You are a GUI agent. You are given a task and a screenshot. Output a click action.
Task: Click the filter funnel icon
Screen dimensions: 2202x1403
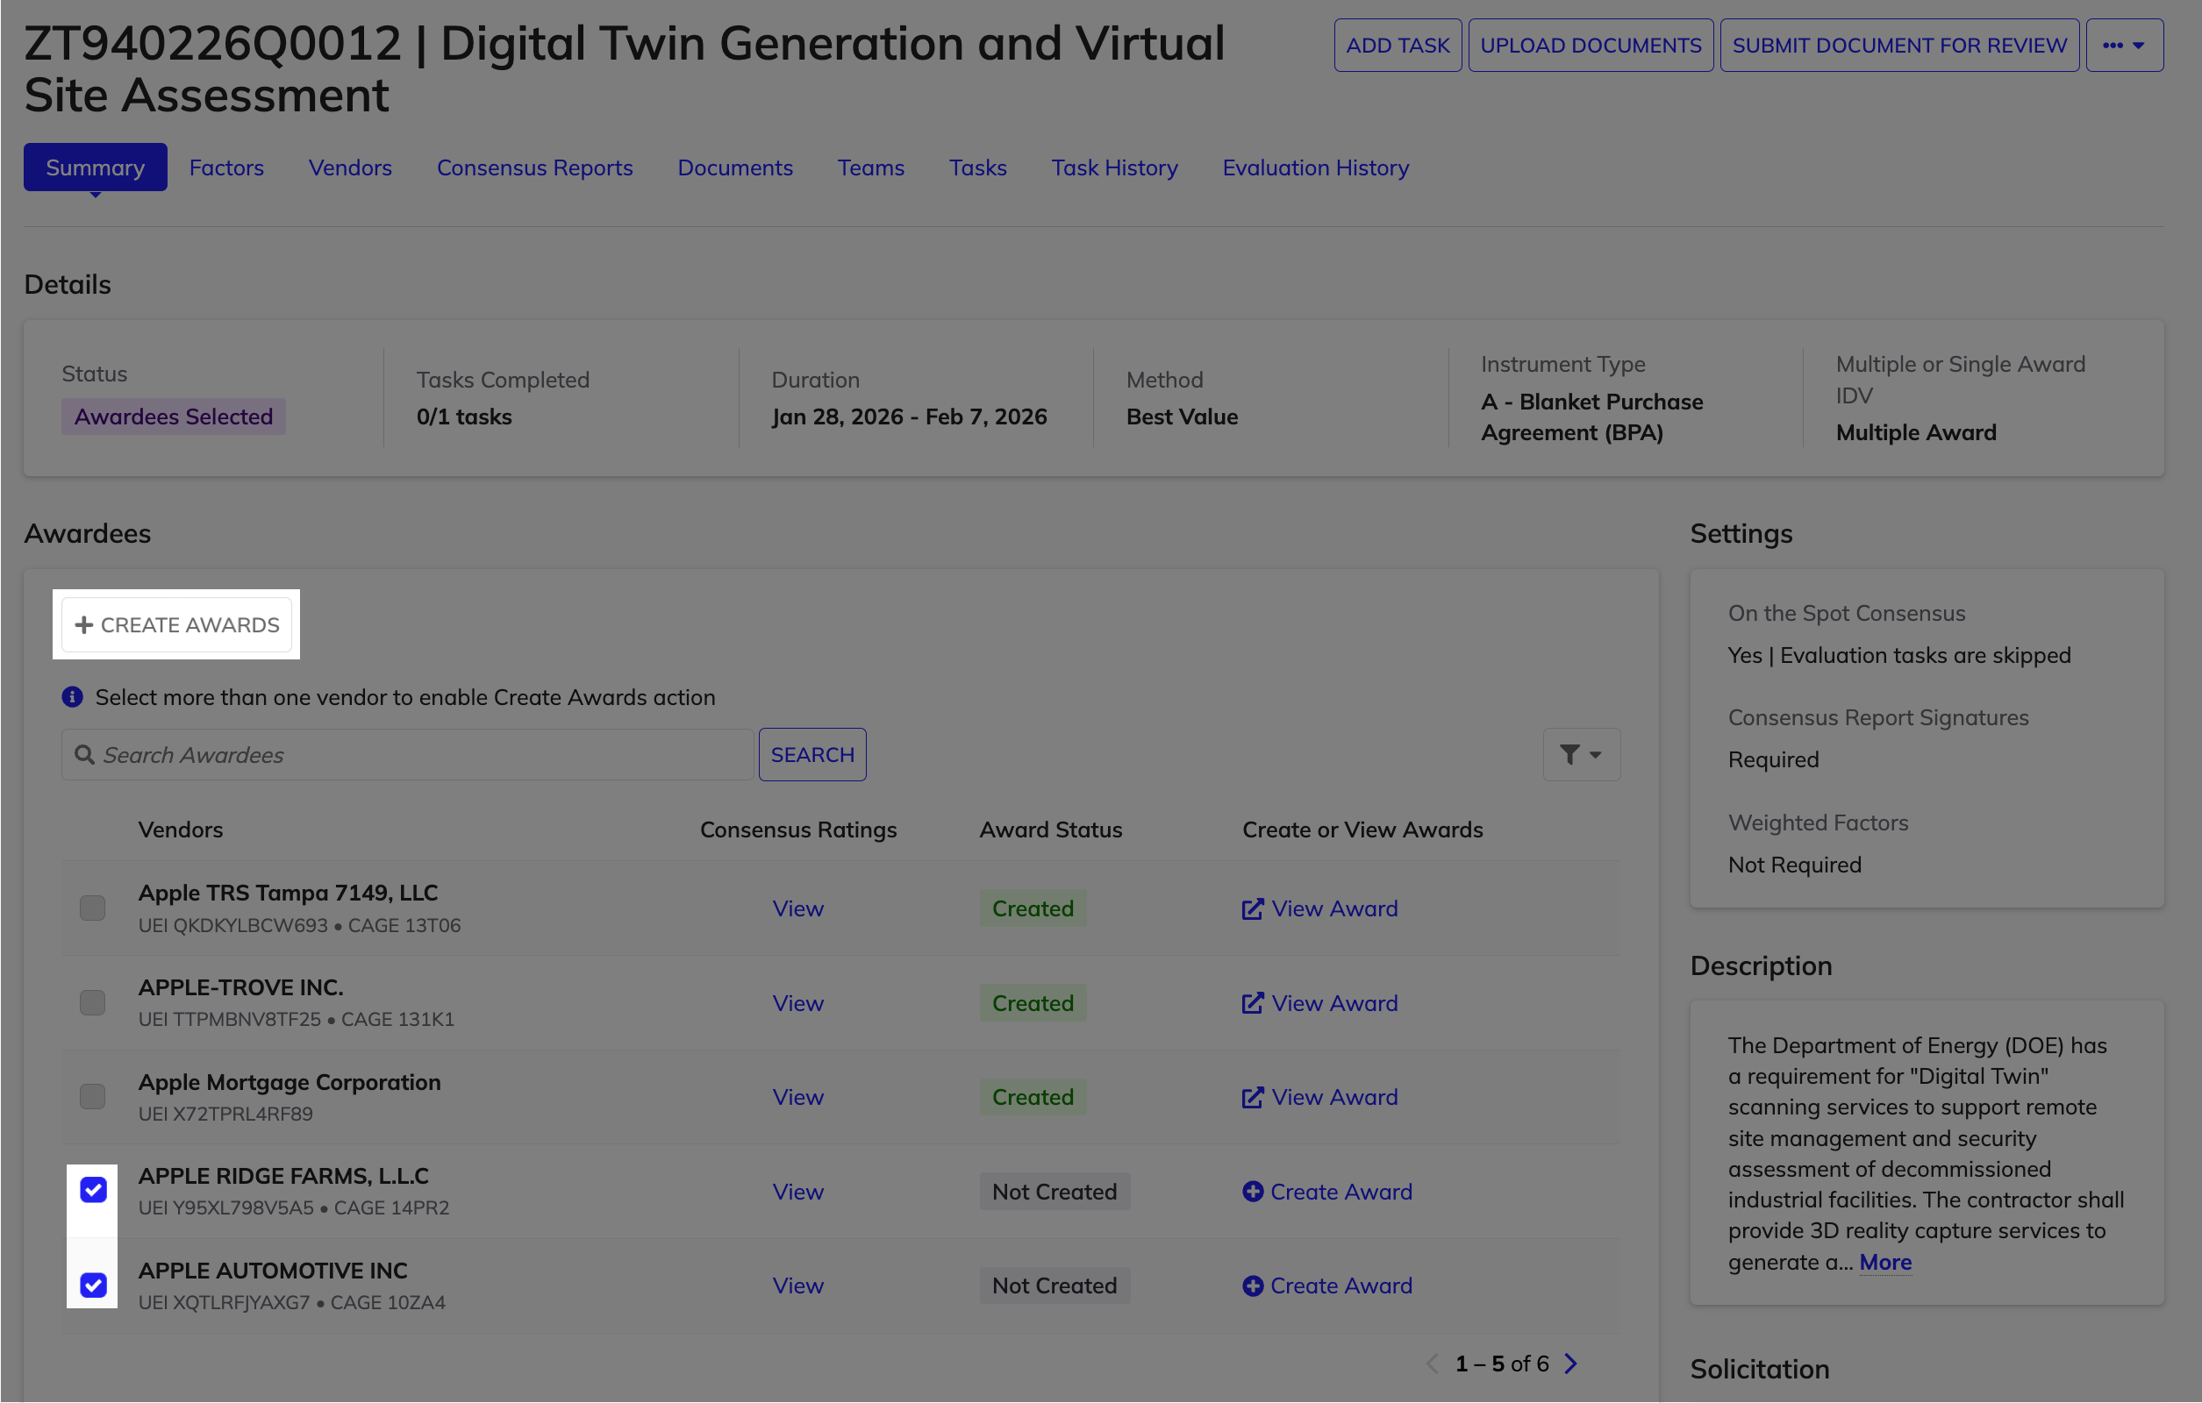pos(1569,755)
